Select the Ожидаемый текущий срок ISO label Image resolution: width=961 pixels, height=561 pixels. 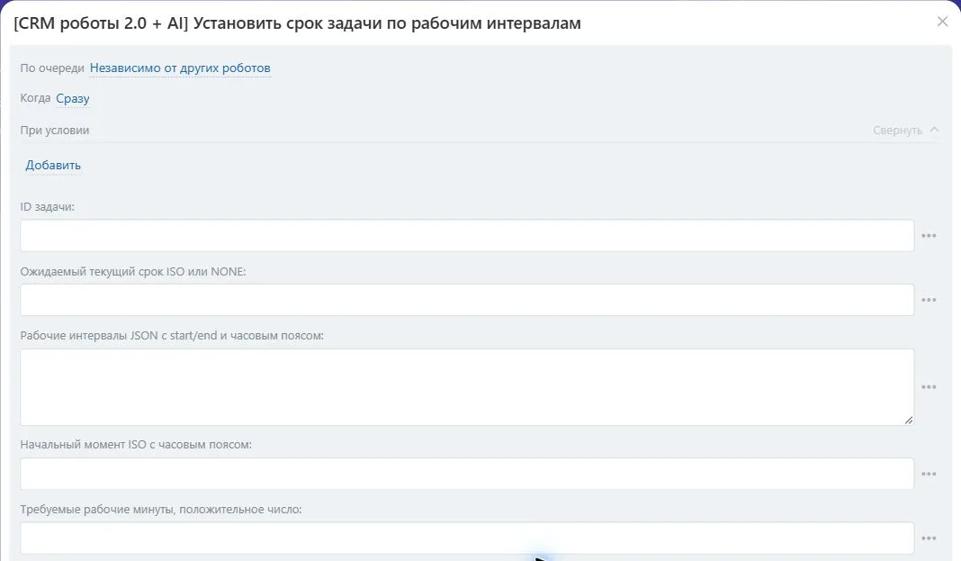point(133,272)
